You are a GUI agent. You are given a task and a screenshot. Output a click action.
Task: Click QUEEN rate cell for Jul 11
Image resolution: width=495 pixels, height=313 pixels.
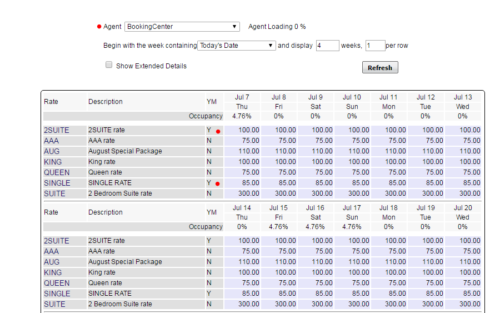pyautogui.click(x=389, y=172)
